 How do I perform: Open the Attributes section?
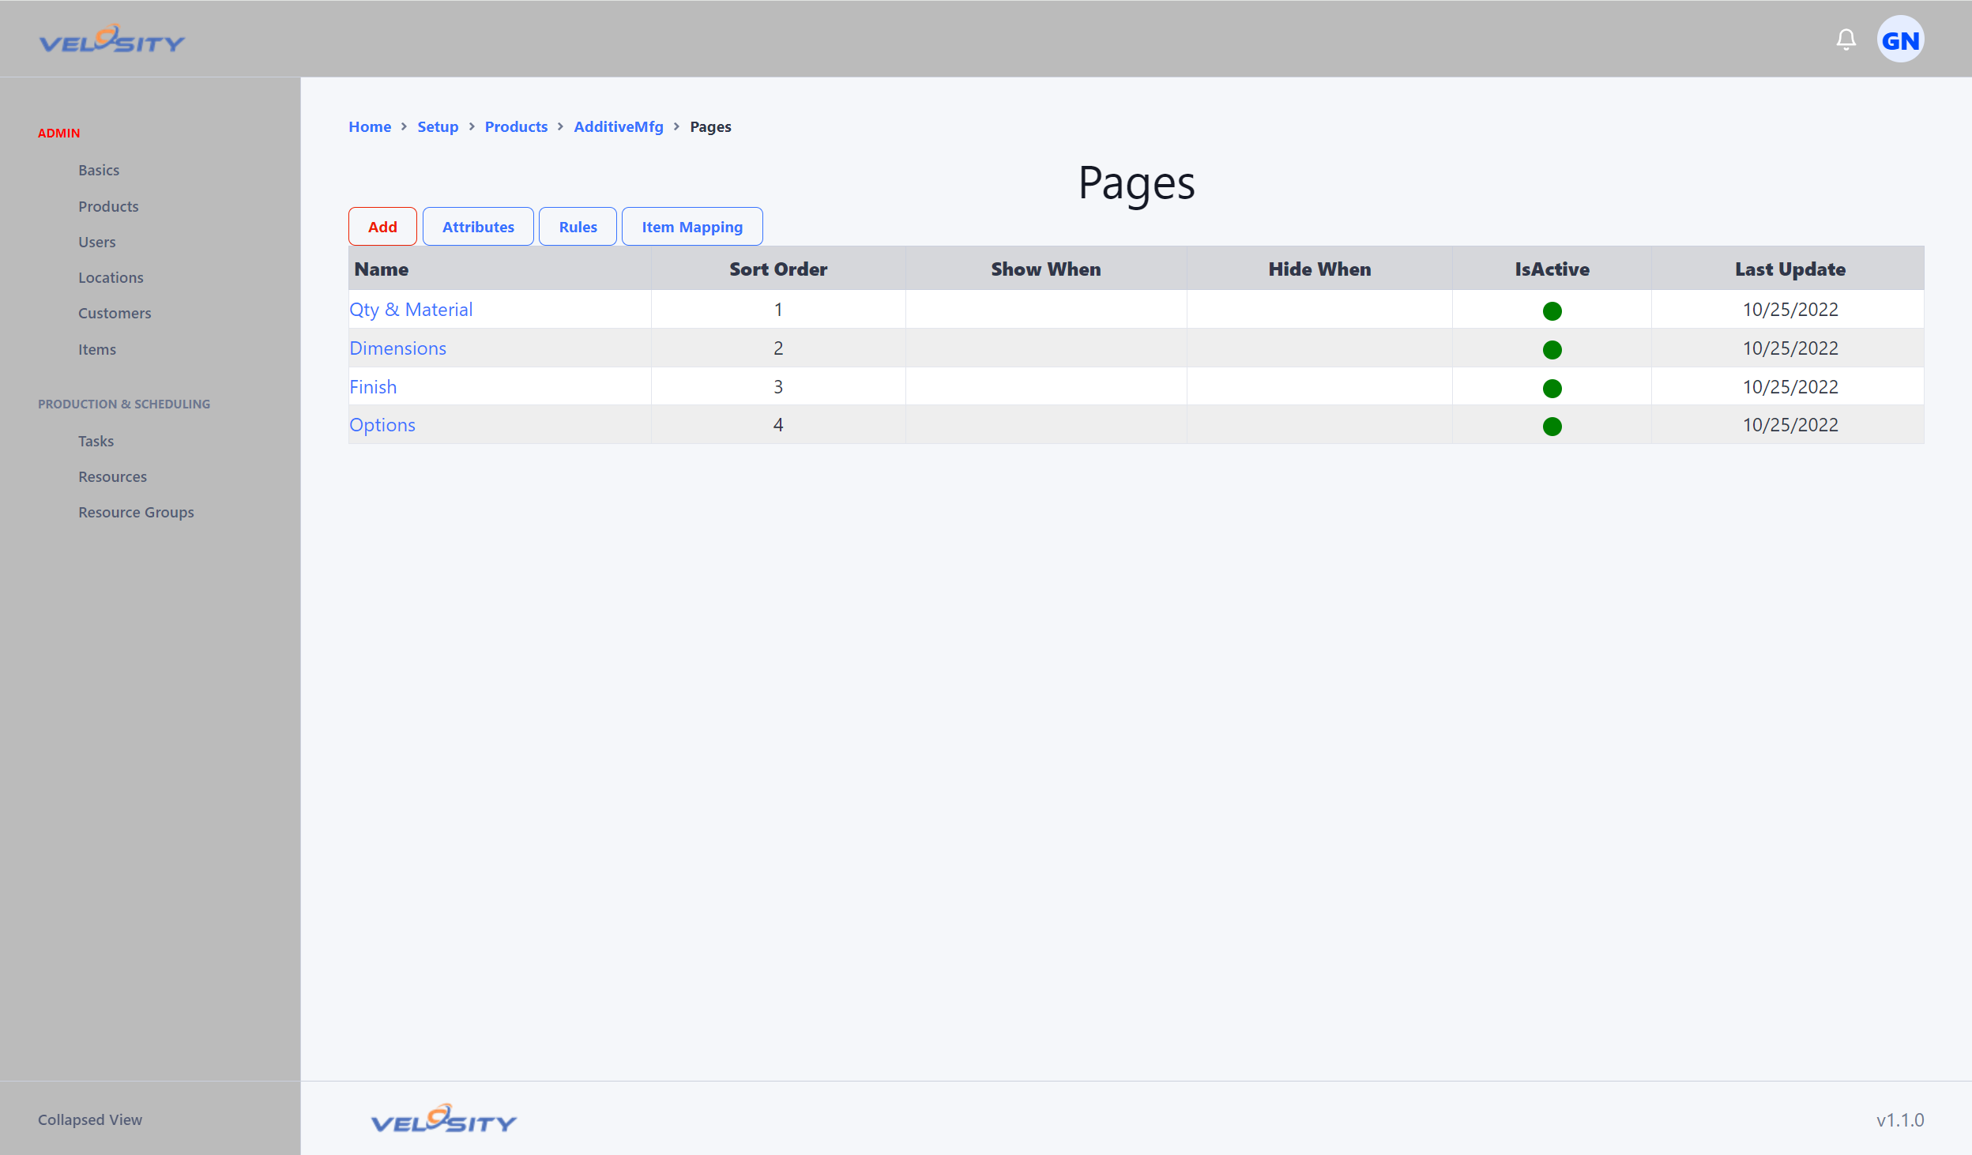click(x=478, y=227)
